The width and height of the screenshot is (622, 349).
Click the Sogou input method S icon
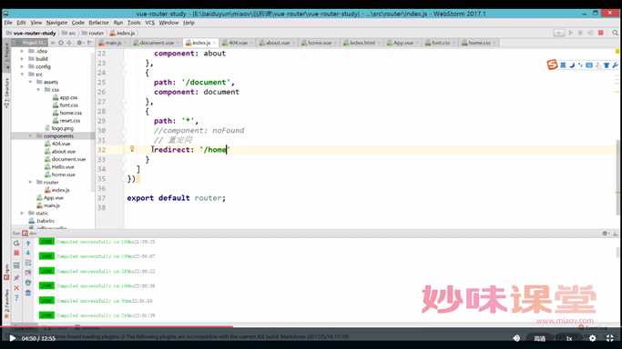(x=552, y=65)
